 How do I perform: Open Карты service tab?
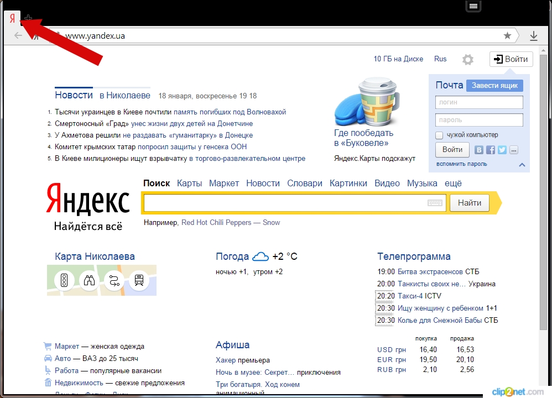point(189,184)
